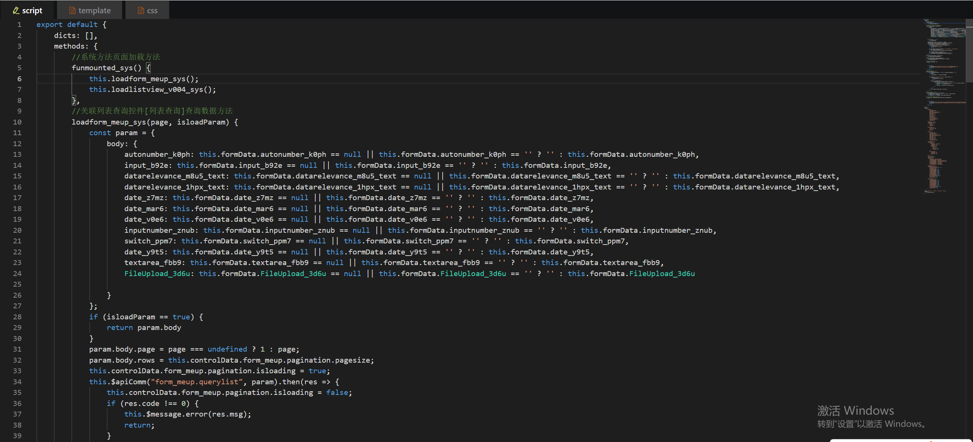Click the loadlistview_v004_sys call on line 7
Screen dimensions: 973x442
157,90
